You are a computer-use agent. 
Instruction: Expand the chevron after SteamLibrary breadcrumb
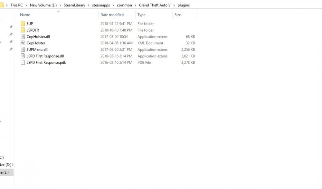pyautogui.click(x=89, y=5)
